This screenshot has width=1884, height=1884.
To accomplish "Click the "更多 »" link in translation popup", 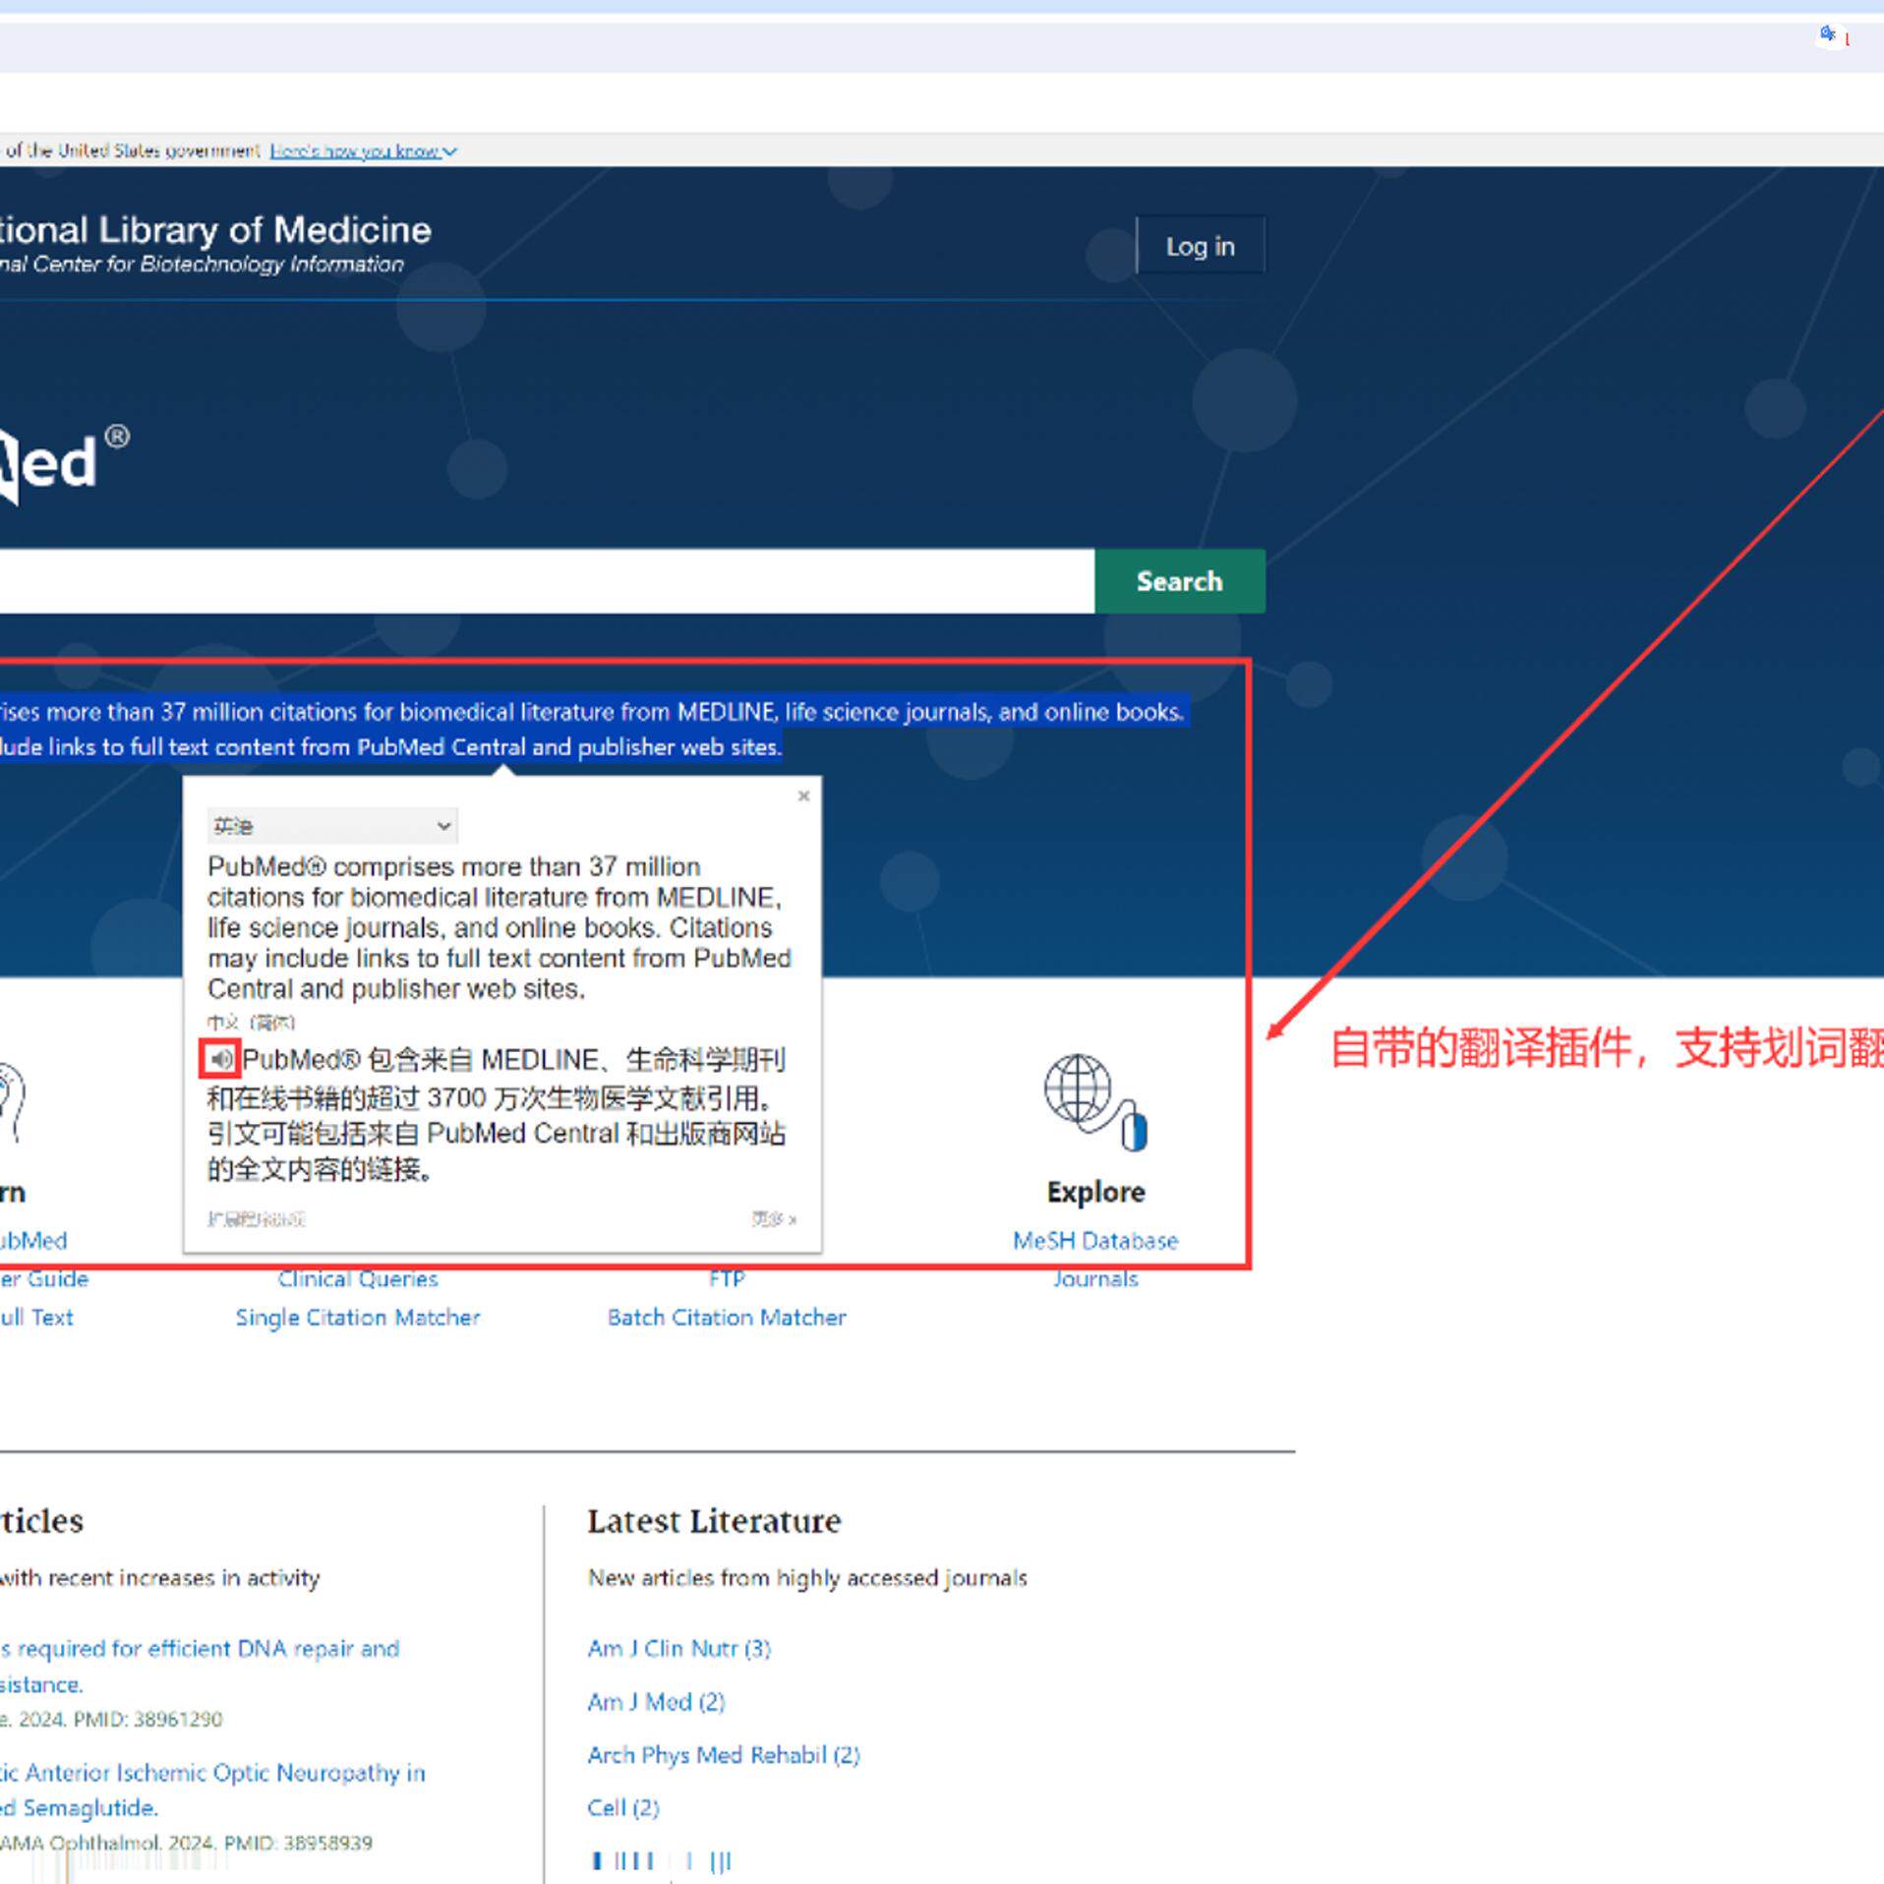I will (x=774, y=1219).
